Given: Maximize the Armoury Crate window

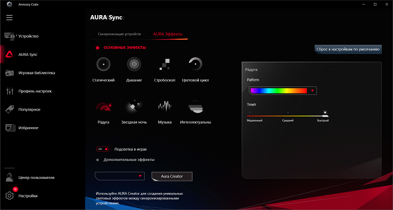Looking at the screenshot, I should [x=375, y=4].
